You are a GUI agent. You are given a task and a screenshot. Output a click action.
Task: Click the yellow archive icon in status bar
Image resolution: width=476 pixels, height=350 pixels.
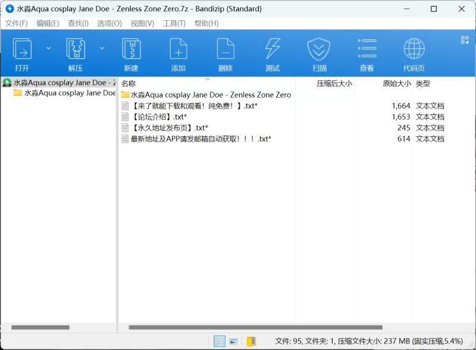click(251, 341)
